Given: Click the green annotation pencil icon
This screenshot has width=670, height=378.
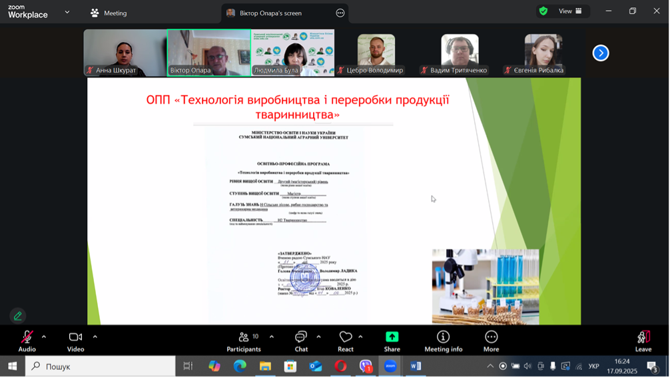Looking at the screenshot, I should (18, 315).
